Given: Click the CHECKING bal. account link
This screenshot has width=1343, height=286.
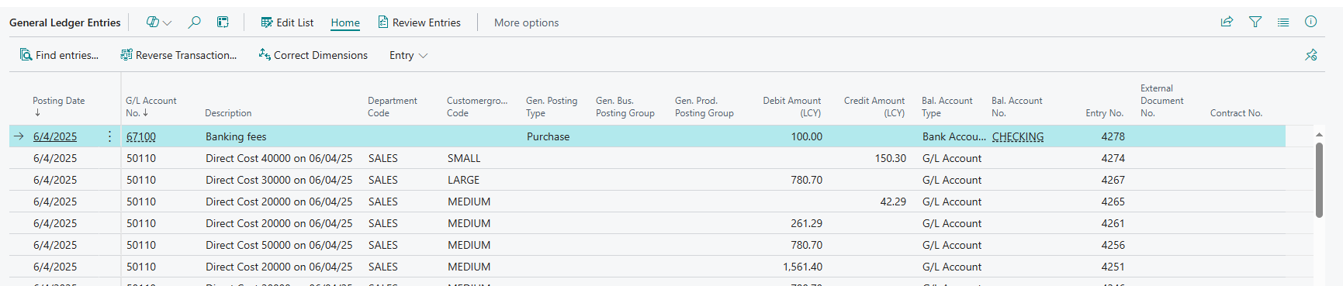Looking at the screenshot, I should (x=1018, y=136).
